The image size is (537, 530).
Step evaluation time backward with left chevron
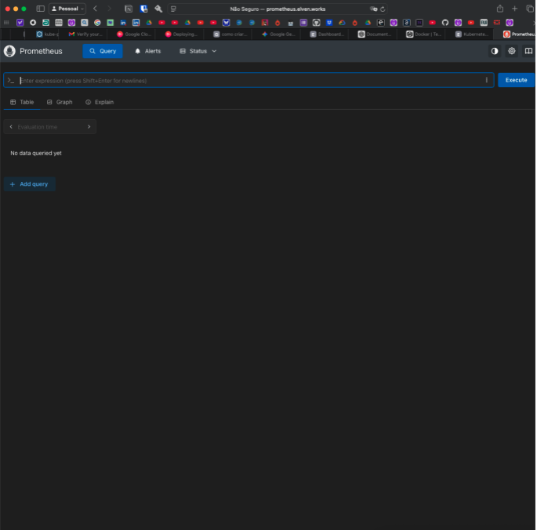pos(11,126)
